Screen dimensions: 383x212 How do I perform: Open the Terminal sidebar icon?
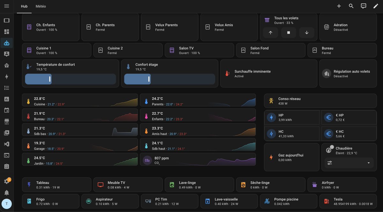pos(7,155)
